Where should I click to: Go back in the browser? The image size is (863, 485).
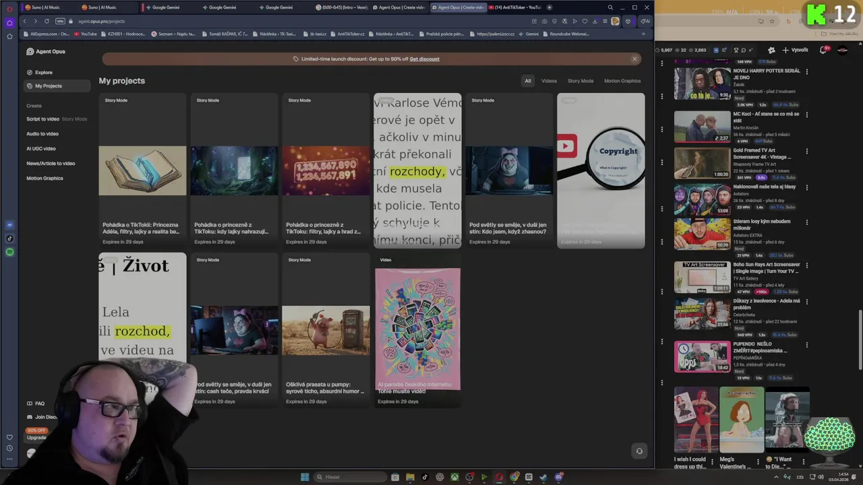(x=25, y=21)
